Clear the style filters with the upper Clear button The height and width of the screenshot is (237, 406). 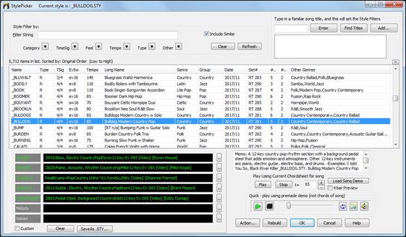[223, 47]
